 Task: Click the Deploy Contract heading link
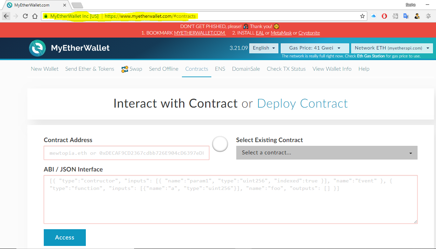point(302,103)
